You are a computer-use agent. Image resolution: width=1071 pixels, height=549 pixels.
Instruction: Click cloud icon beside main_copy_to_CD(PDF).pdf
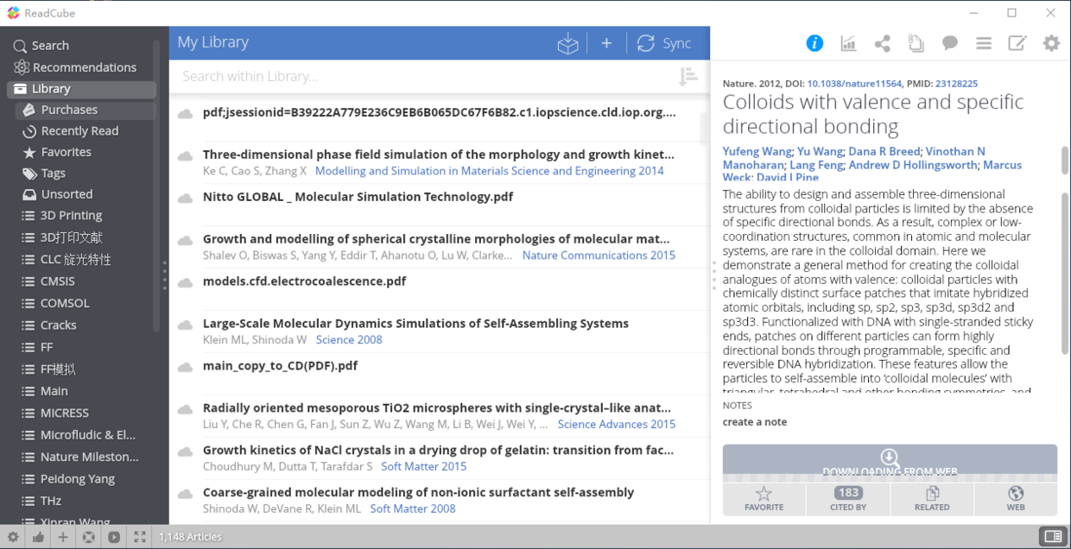click(x=185, y=368)
